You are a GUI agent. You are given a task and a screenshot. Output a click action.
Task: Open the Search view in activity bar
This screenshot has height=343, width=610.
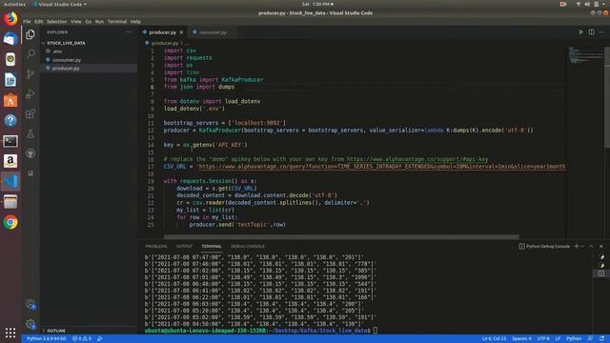click(x=30, y=53)
